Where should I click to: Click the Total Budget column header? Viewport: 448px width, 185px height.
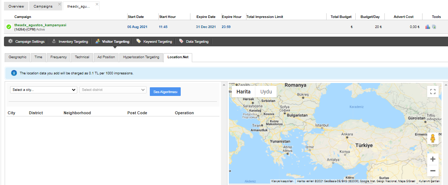[x=341, y=17]
